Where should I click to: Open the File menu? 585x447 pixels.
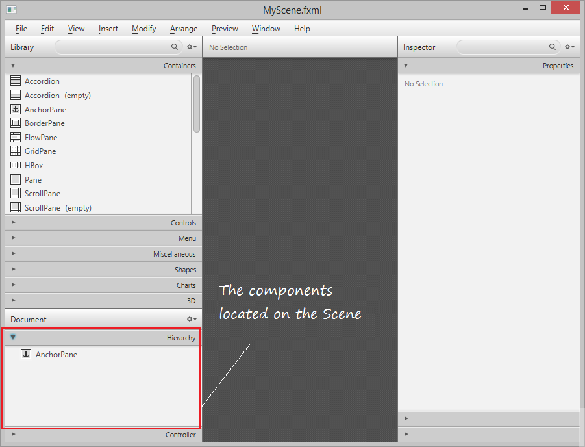click(x=21, y=29)
